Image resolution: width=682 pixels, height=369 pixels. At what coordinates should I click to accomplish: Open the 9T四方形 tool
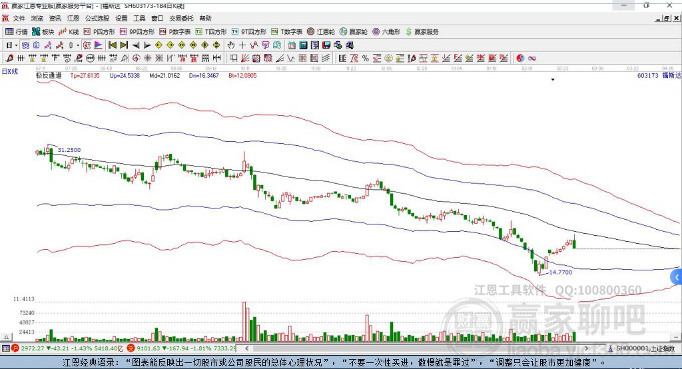(x=249, y=32)
